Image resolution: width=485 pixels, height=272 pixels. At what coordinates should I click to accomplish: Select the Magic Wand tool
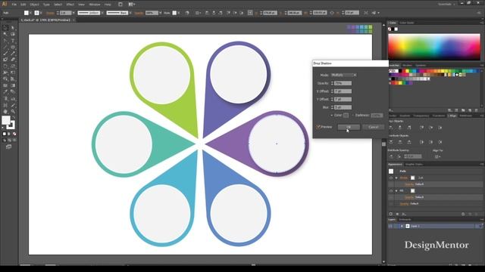click(5, 34)
